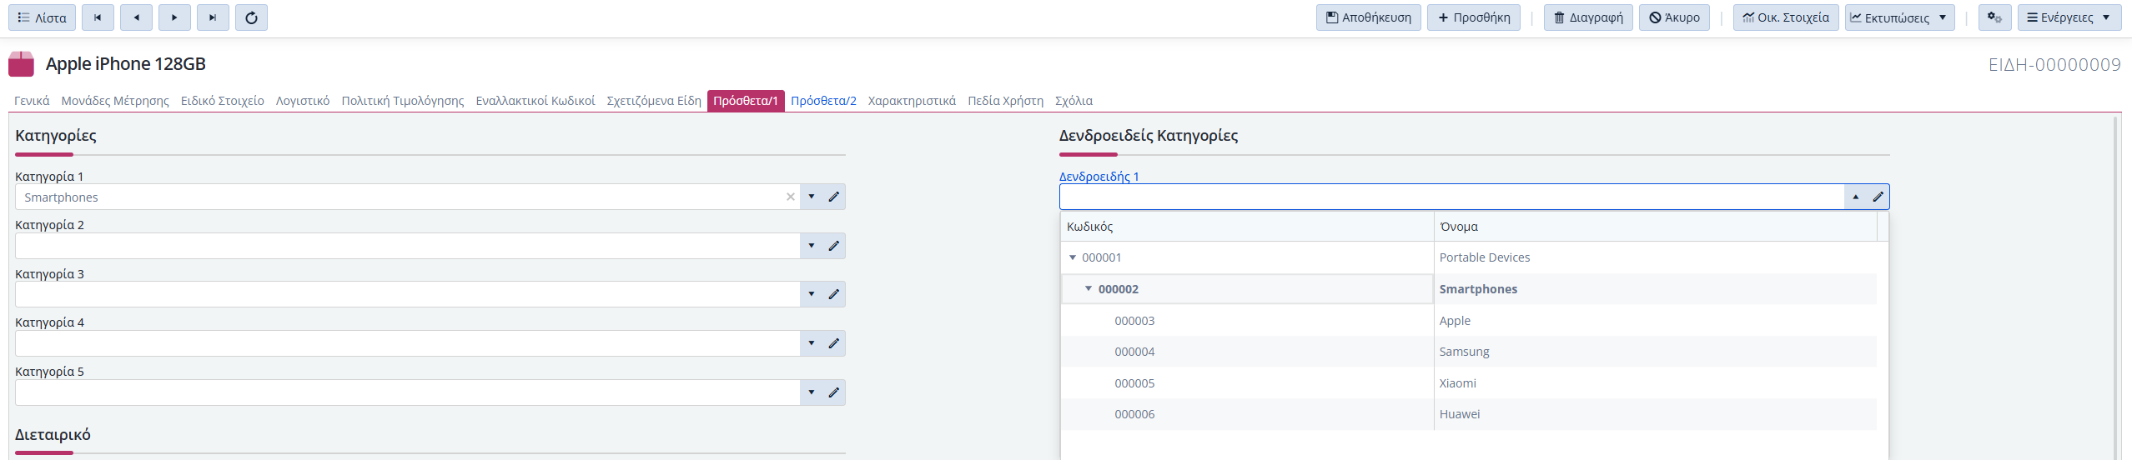The height and width of the screenshot is (460, 2132).
Task: Clear the Smartphones value in Κατηγορία 1
Action: pos(791,197)
